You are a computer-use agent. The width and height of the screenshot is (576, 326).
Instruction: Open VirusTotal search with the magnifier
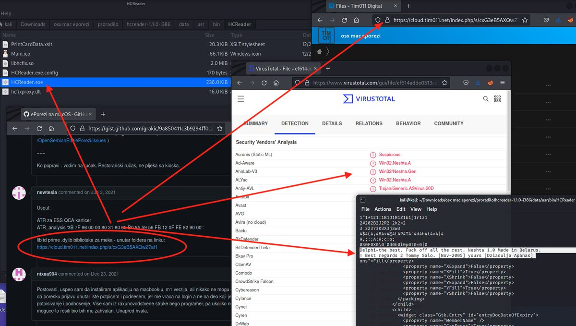point(486,99)
